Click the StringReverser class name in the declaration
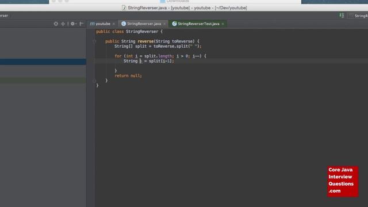 point(142,32)
